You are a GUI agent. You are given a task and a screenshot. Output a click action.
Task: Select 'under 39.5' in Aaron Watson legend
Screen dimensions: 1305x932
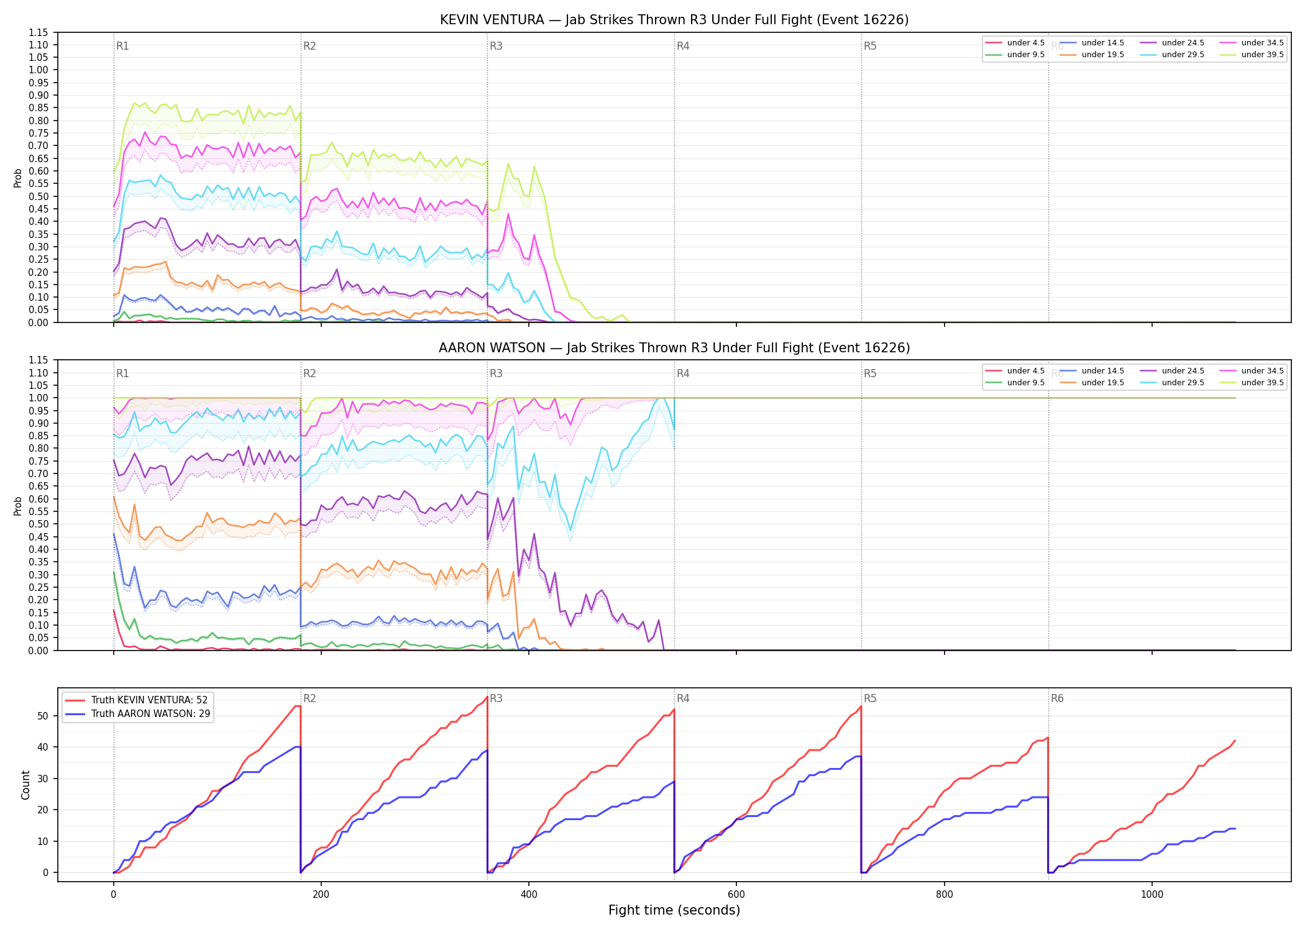[1252, 383]
